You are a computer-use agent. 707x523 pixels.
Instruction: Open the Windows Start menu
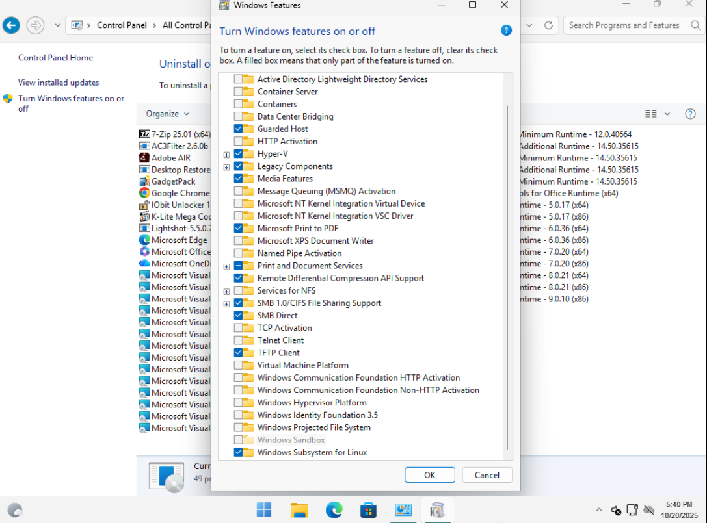click(x=264, y=510)
